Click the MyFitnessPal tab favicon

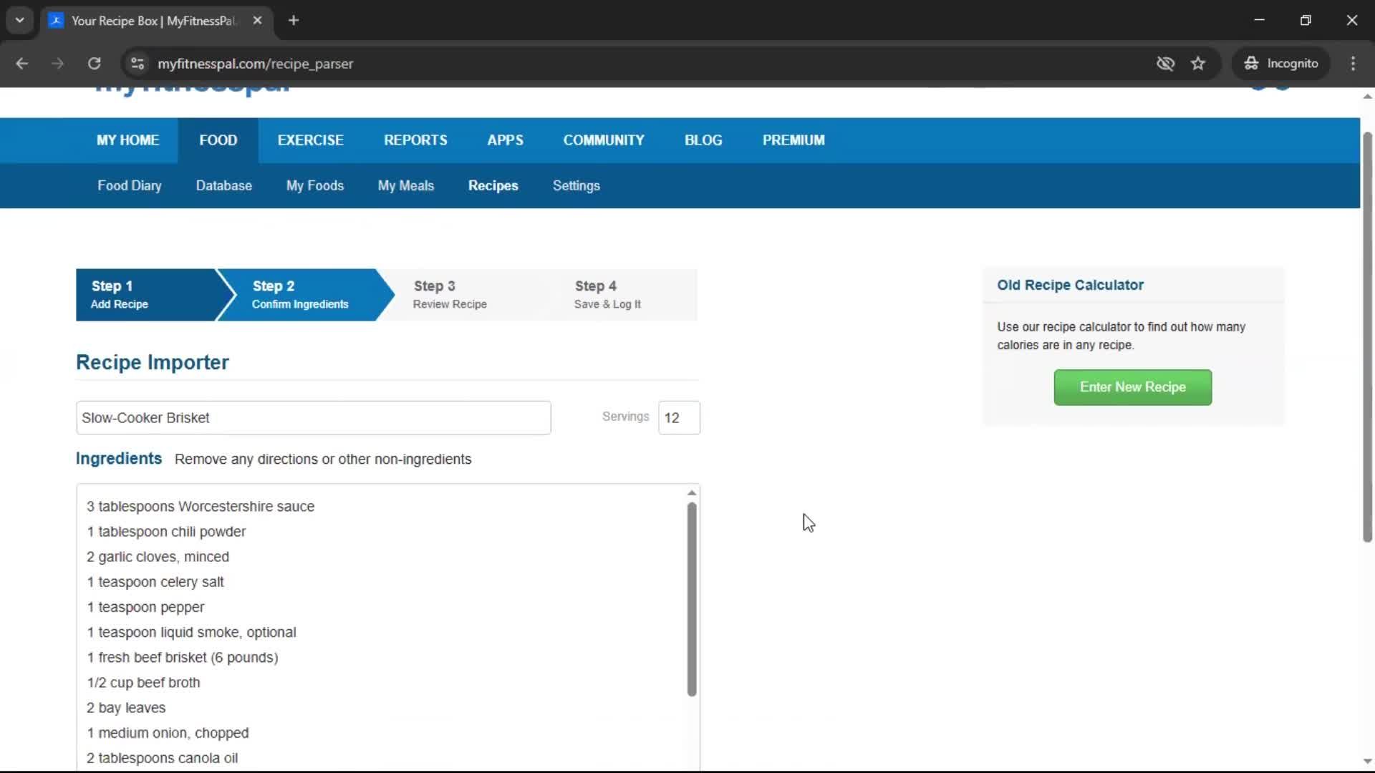click(56, 20)
